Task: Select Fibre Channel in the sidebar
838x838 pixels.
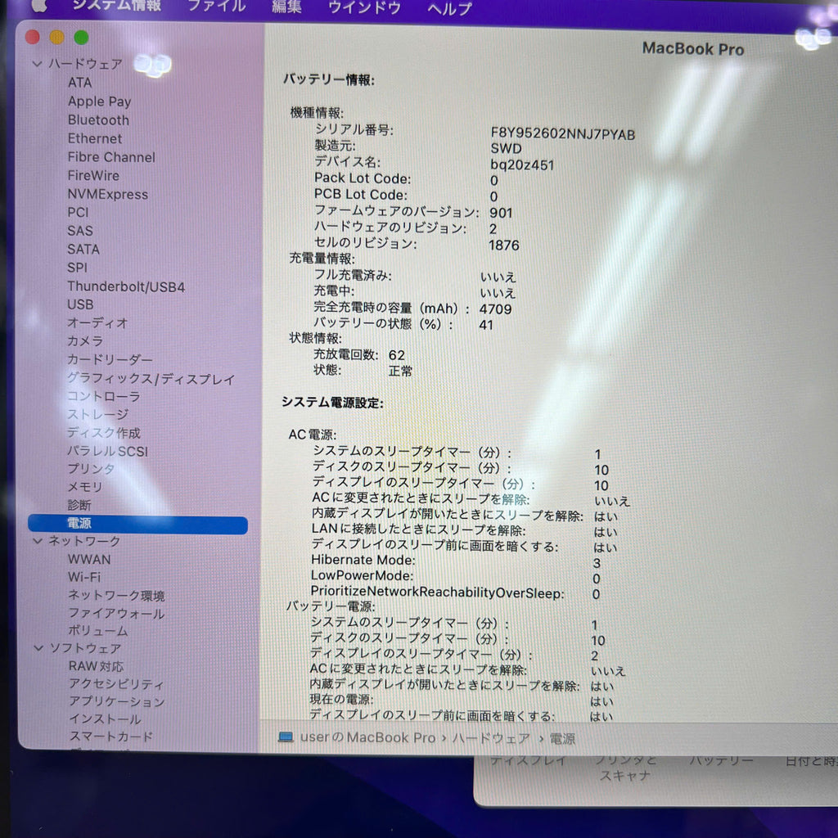Action: coord(111,157)
